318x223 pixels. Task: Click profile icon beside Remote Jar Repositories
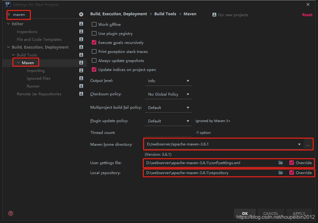(81, 94)
